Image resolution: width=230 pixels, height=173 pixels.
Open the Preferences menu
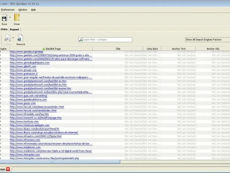(8, 10)
